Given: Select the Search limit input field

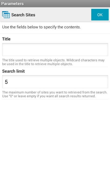Looking at the screenshot, I should 55,82.
